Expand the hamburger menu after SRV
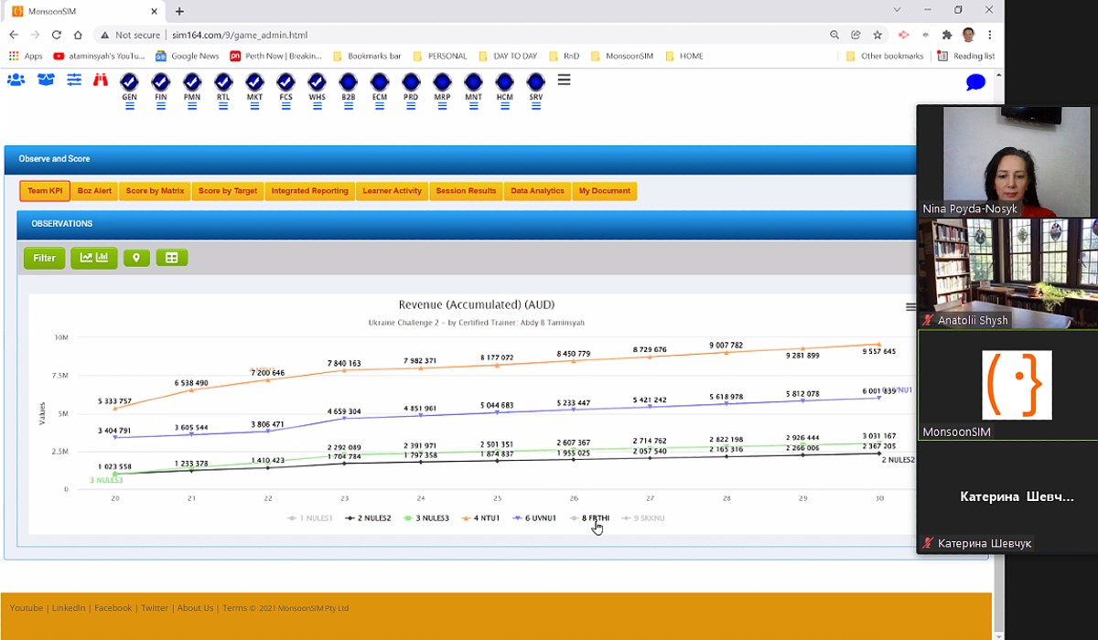This screenshot has height=640, width=1098. (564, 80)
